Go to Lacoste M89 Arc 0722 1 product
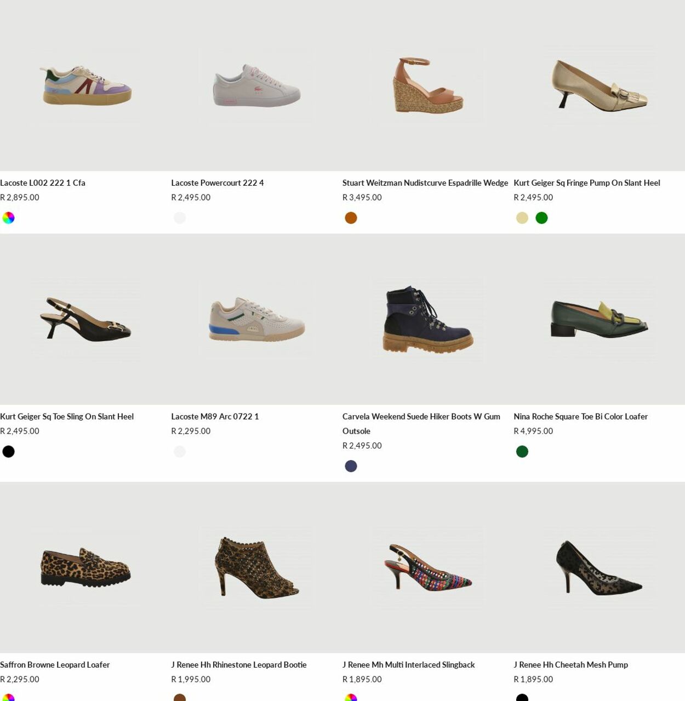The image size is (685, 701). (215, 417)
